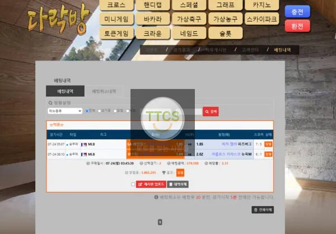Click the 피츠버그 team name

click(x=244, y=144)
